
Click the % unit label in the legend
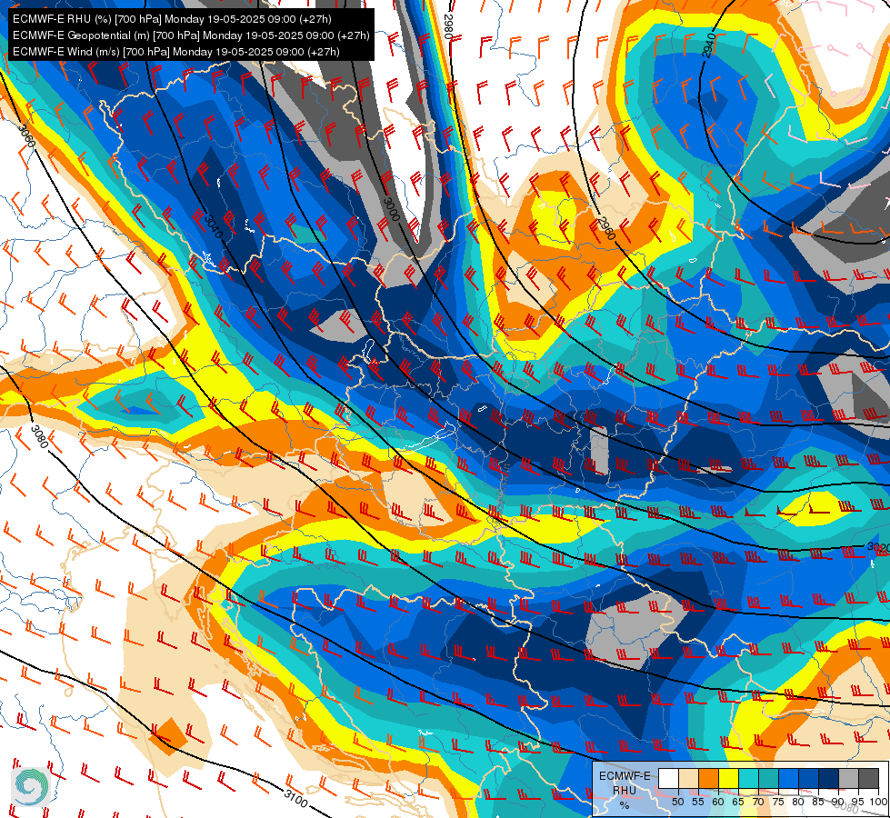[625, 805]
